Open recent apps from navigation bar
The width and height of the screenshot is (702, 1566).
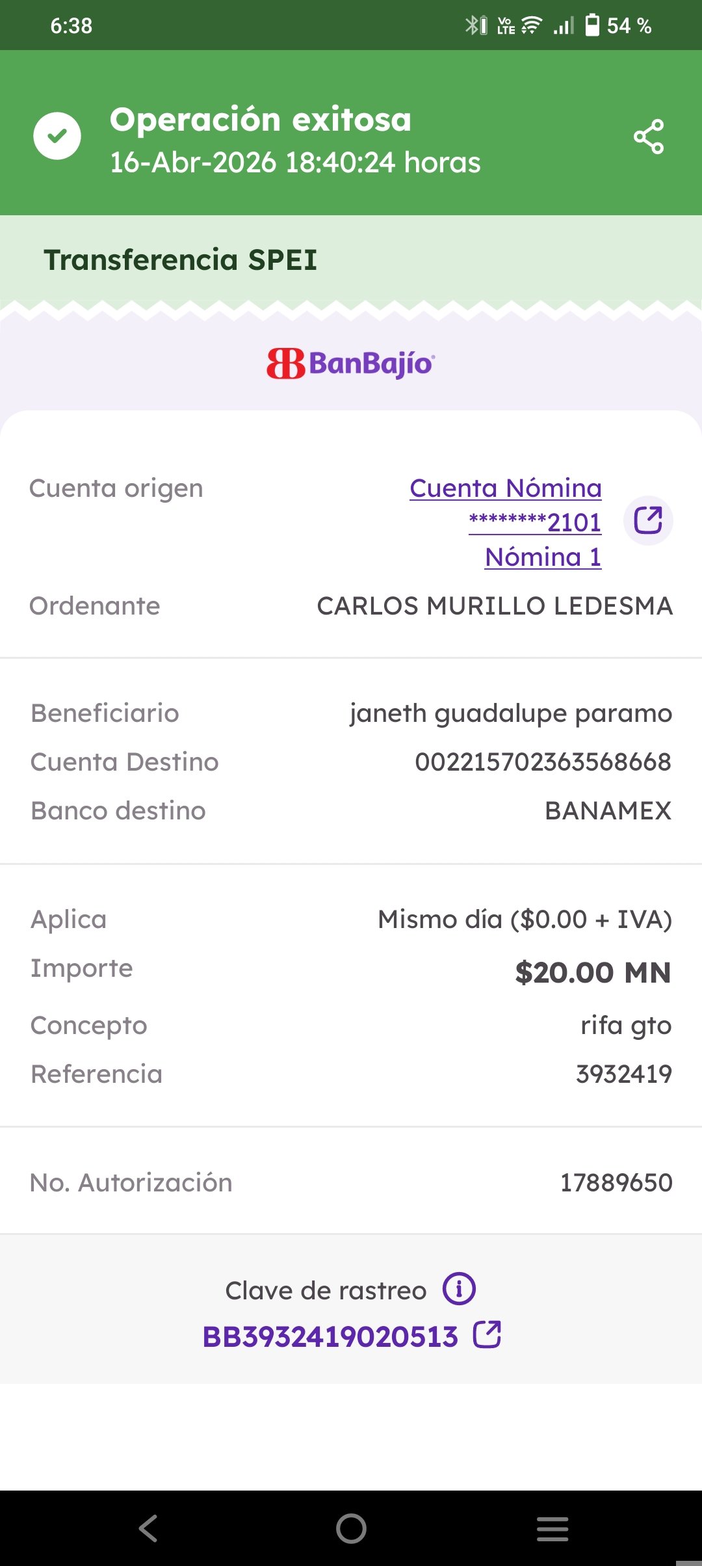click(552, 1528)
